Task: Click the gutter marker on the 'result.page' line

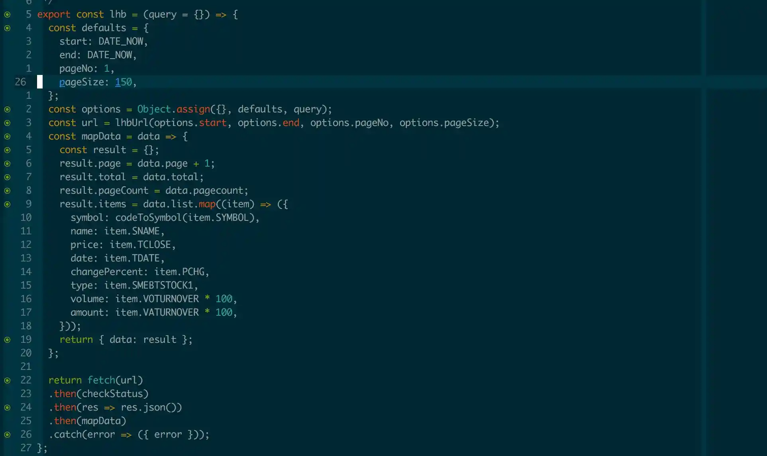Action: 7,164
